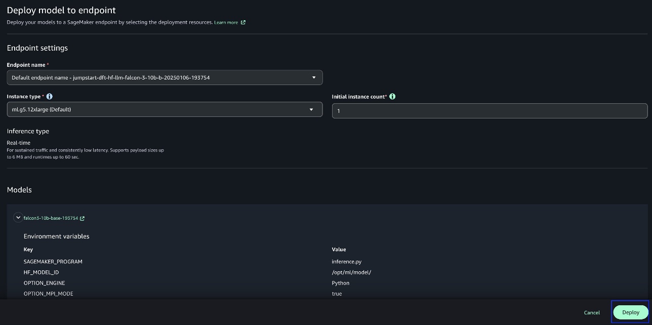
Task: Click external link icon next to falcon3 model
Action: (83, 218)
